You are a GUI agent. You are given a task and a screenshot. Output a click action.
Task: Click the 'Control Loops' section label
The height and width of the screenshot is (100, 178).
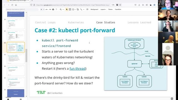(45, 22)
